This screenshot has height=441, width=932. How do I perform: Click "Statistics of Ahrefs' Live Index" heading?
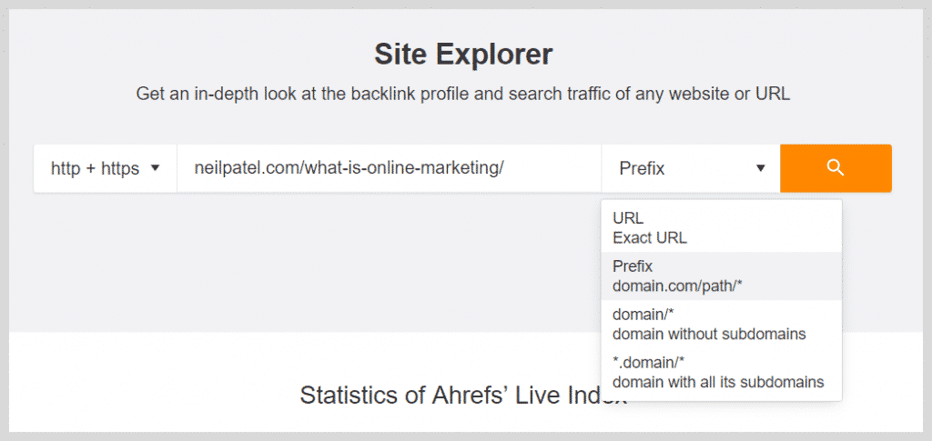pos(463,395)
